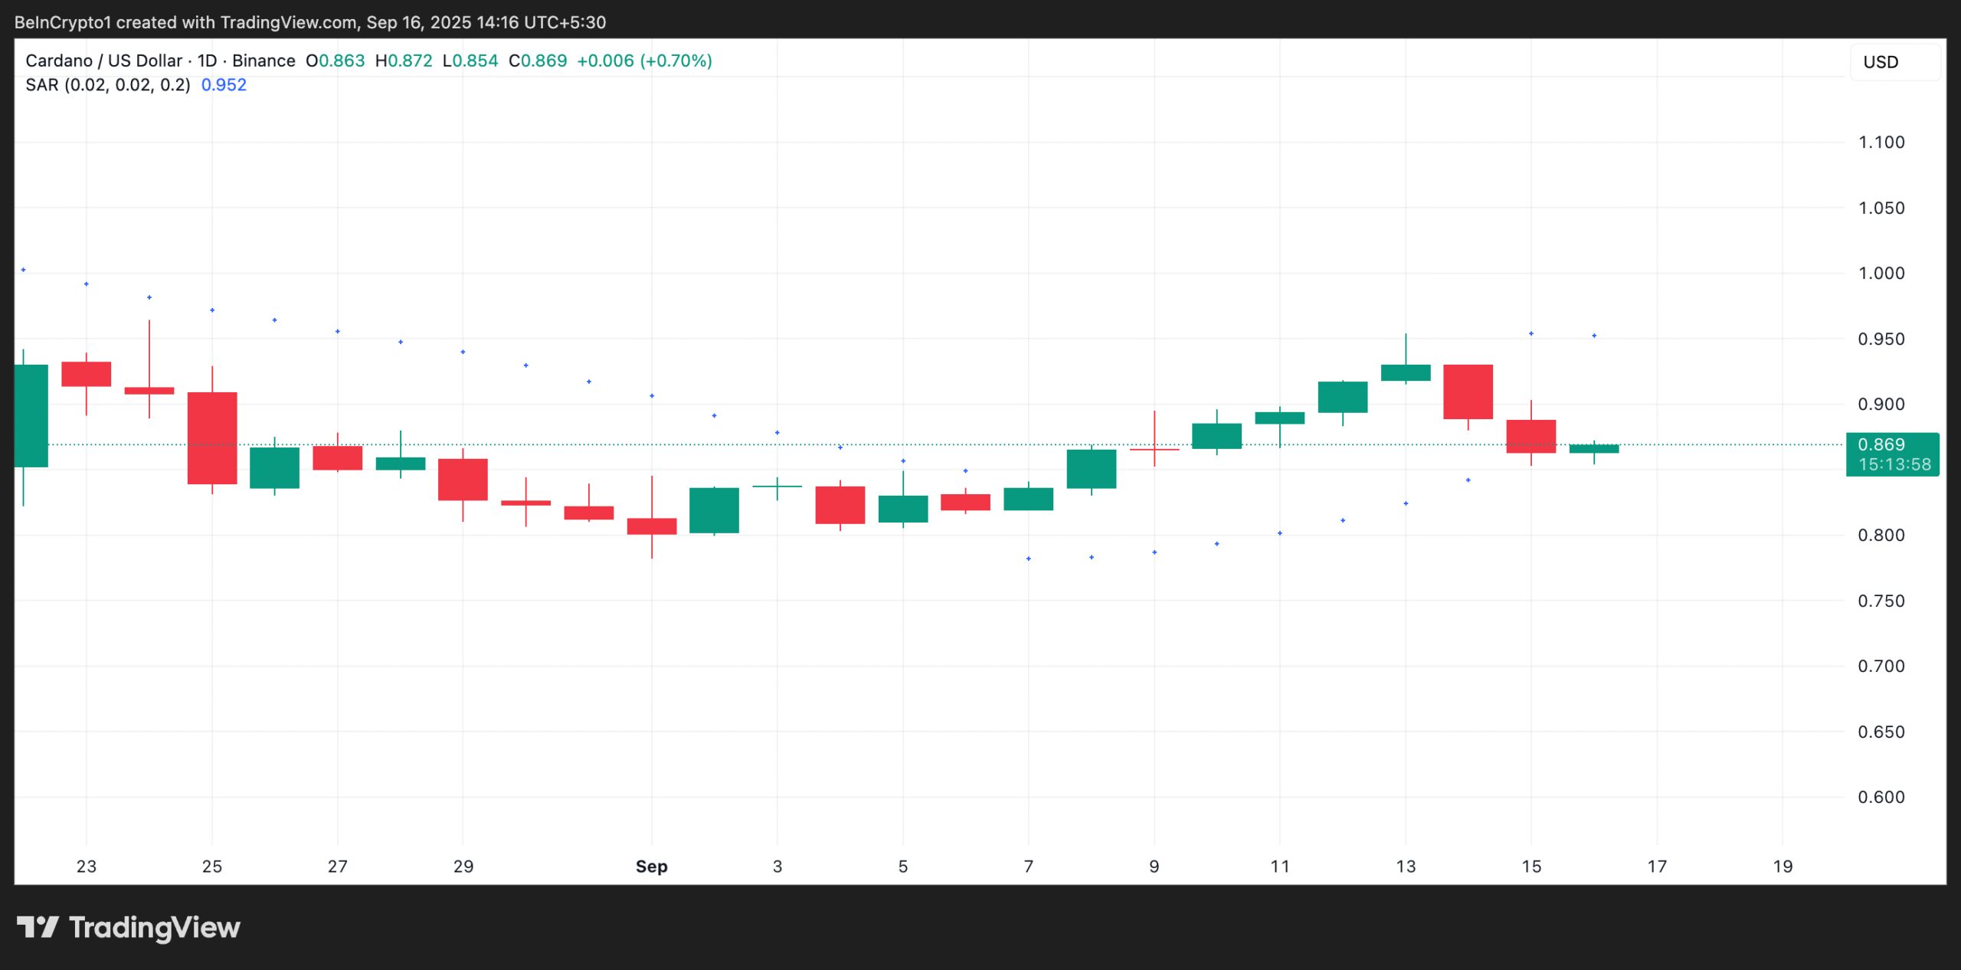
Task: Click the +0.70% change percentage
Action: point(674,61)
